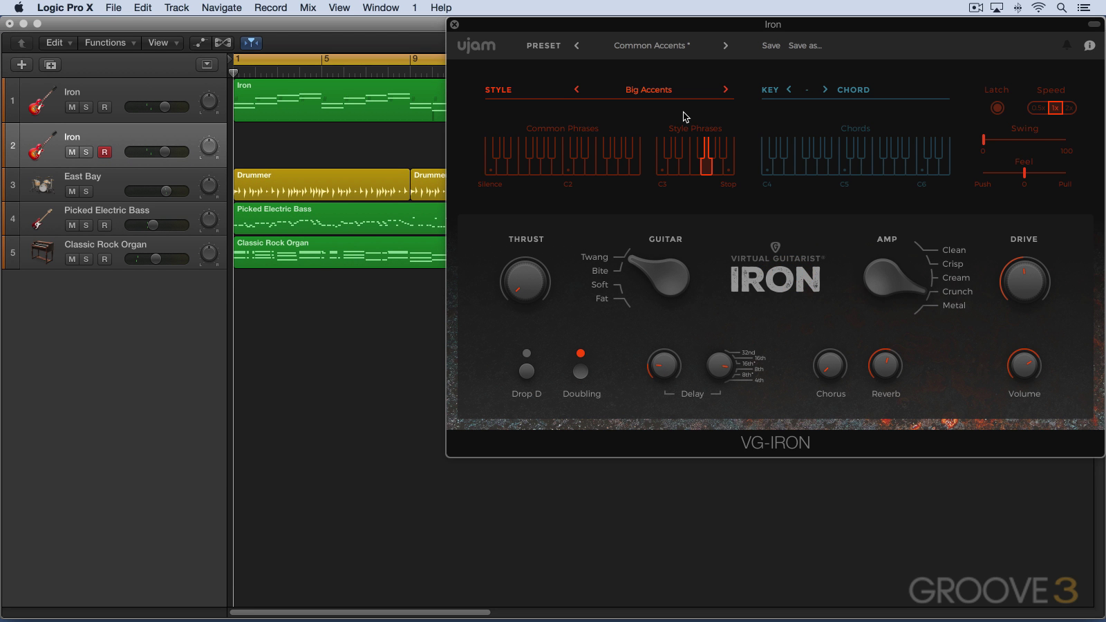Click the add new track plus button
The height and width of the screenshot is (622, 1106).
pyautogui.click(x=21, y=64)
